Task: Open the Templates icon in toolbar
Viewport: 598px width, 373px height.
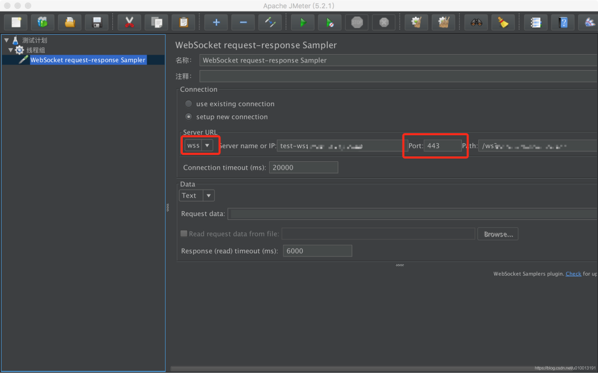Action: pos(42,23)
